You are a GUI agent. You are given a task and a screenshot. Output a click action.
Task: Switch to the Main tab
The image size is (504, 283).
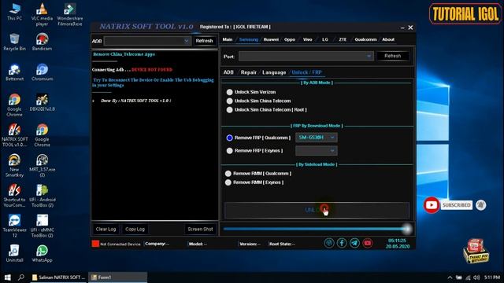228,39
